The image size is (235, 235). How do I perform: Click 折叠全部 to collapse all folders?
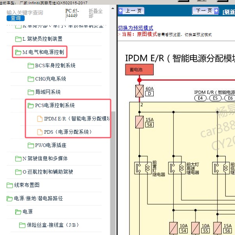point(95,13)
